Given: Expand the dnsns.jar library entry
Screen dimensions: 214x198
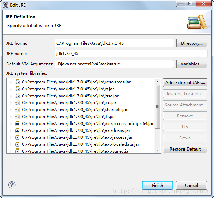Looking at the screenshot, I should pyautogui.click(x=11, y=130).
